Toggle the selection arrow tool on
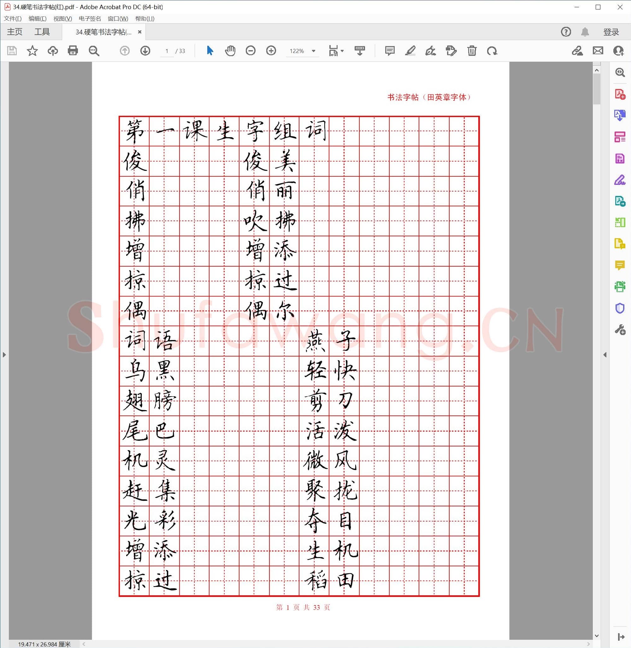 (209, 51)
